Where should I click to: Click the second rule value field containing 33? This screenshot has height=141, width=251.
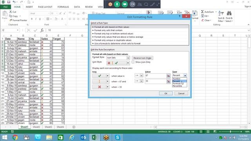(156, 81)
